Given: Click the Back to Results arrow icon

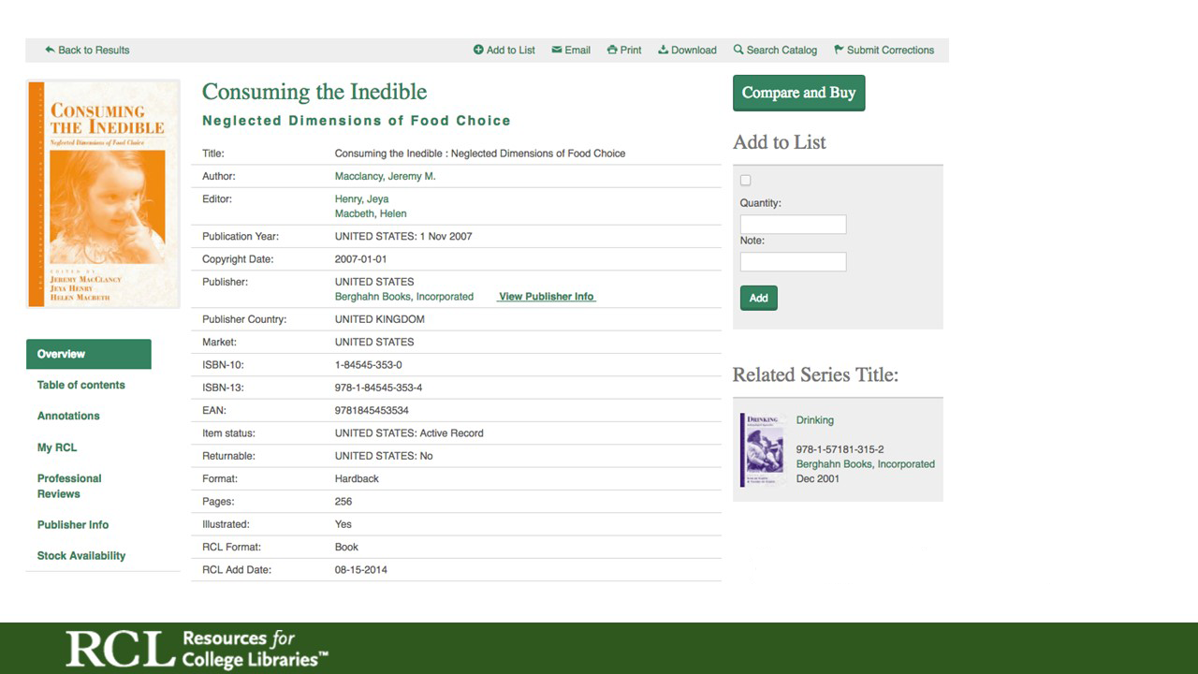Looking at the screenshot, I should coord(50,50).
